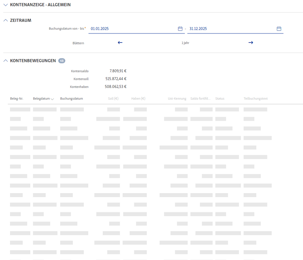
Task: Go back one period with left arrow
Action: (x=120, y=42)
